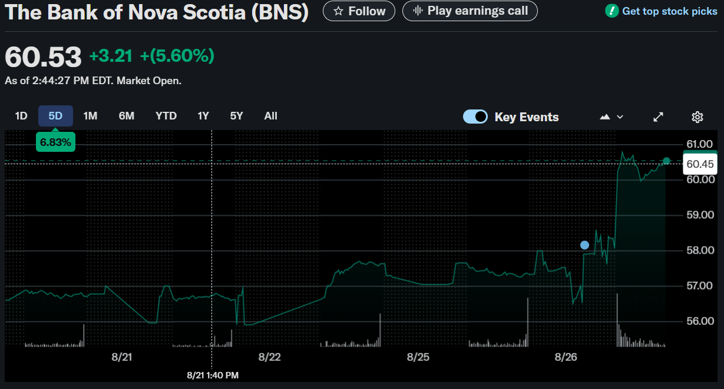The height and width of the screenshot is (389, 724).
Task: Click the blue key event marker on chart
Action: [x=584, y=245]
